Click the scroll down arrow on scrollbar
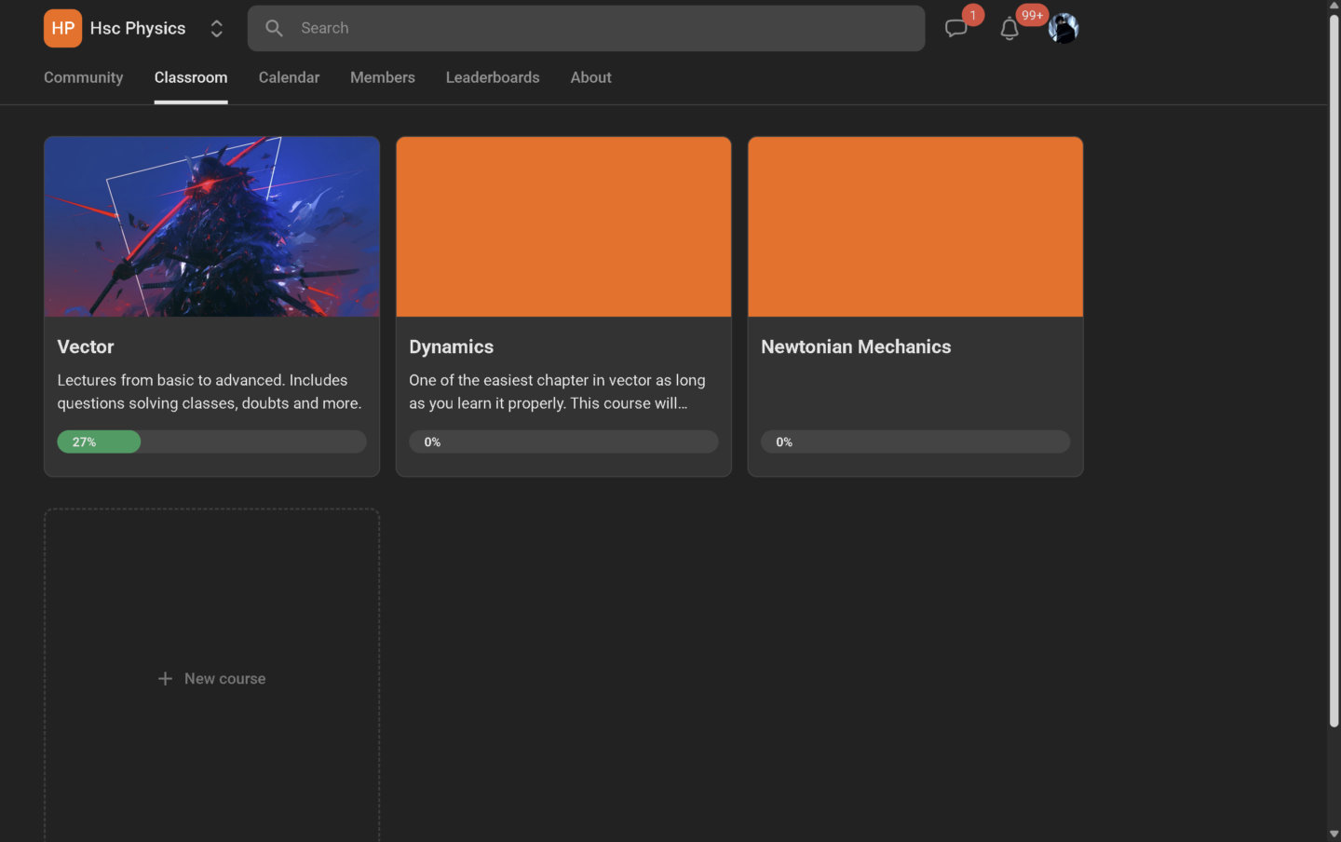The image size is (1341, 842). [1334, 834]
